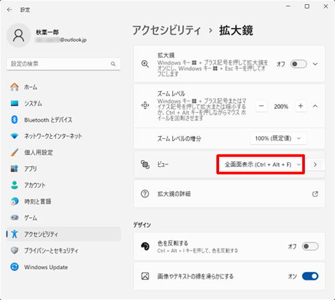
Task: Click the アクセシビリティ figure icon
Action: pyautogui.click(x=15, y=234)
